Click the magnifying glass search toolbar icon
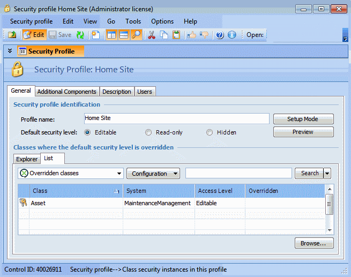This screenshot has width=351, height=277. [136, 35]
